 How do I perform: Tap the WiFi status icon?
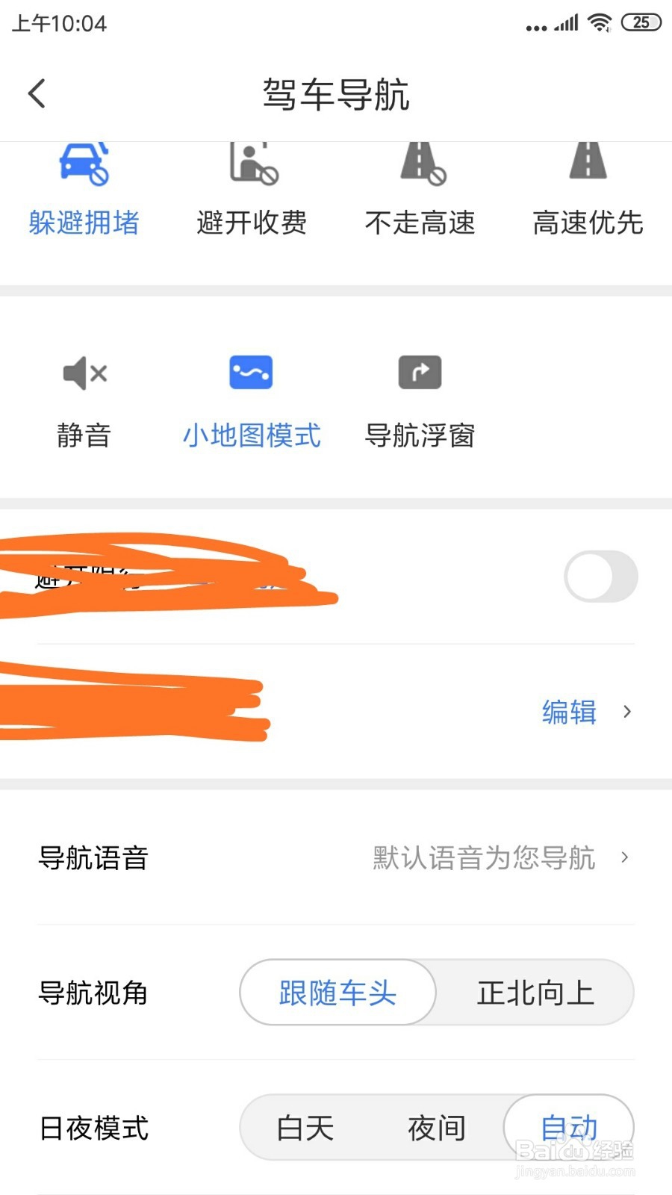click(599, 22)
